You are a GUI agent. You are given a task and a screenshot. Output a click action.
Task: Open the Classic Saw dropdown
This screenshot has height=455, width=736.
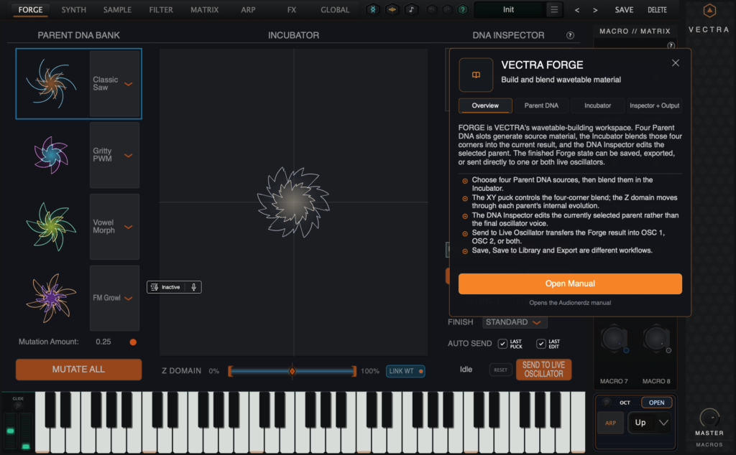[x=114, y=84]
